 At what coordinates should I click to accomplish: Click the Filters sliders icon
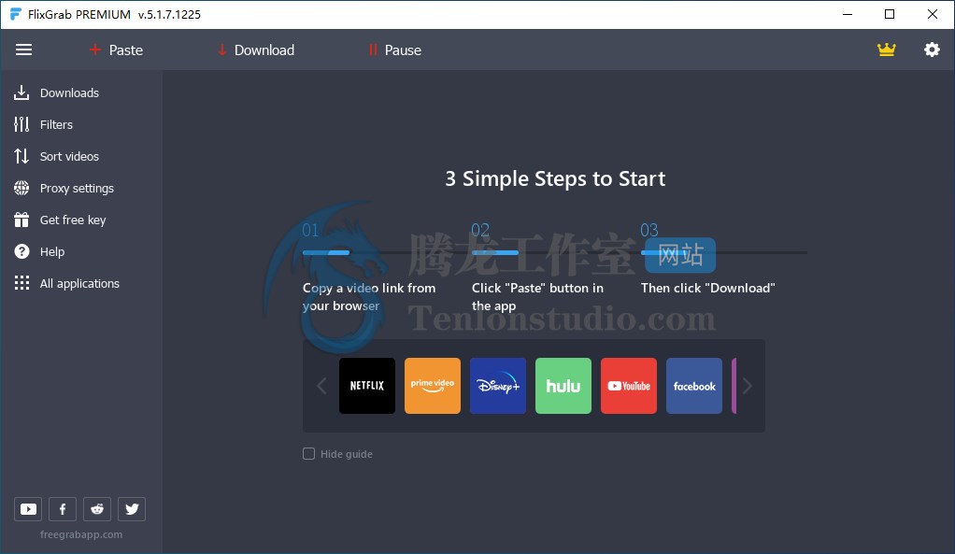(21, 124)
